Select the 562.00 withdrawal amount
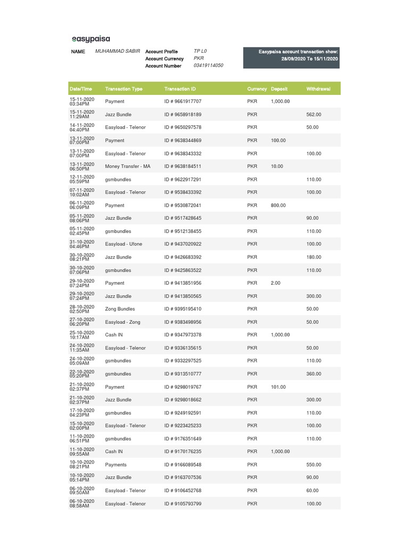 (314, 115)
